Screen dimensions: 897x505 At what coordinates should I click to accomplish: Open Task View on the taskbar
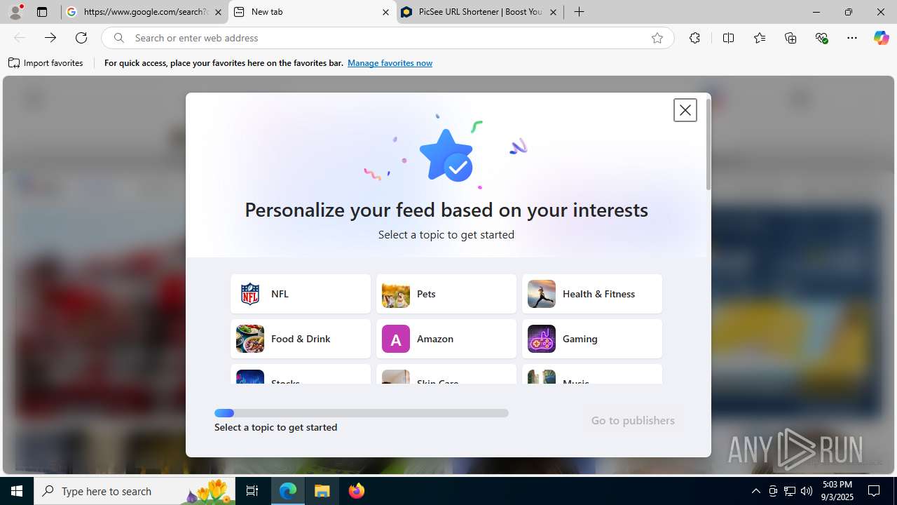coord(252,491)
